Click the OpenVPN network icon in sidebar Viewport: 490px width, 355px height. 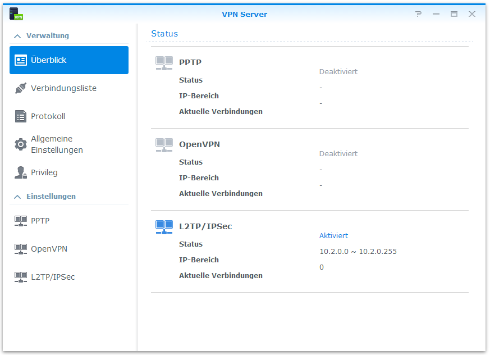point(21,249)
